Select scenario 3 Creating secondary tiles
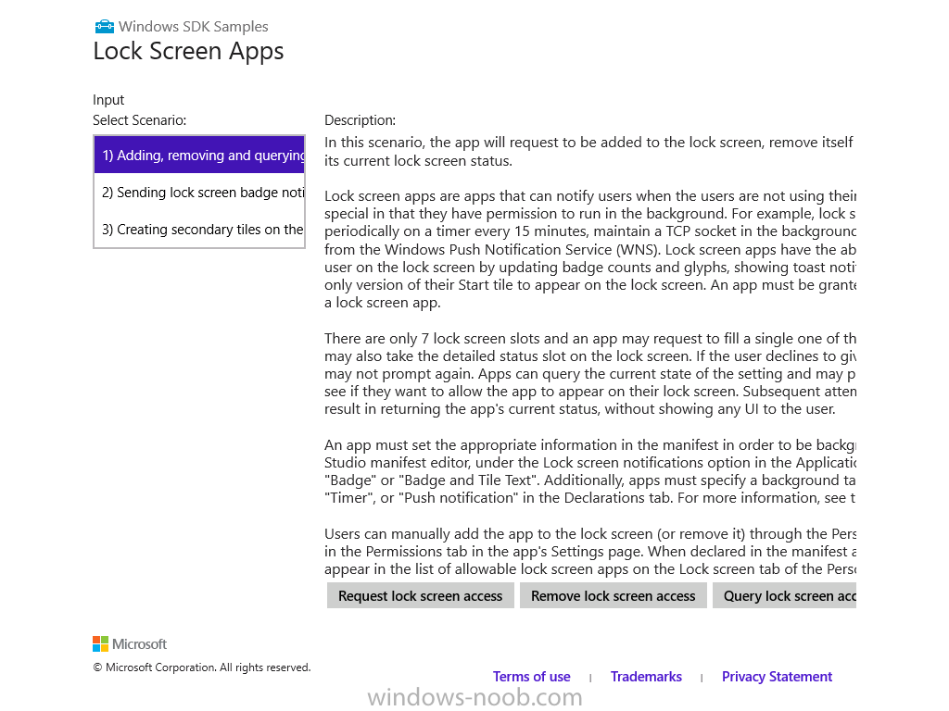The image size is (949, 711). pyautogui.click(x=199, y=230)
